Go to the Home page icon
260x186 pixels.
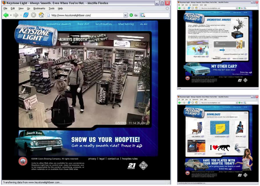coord(41,15)
